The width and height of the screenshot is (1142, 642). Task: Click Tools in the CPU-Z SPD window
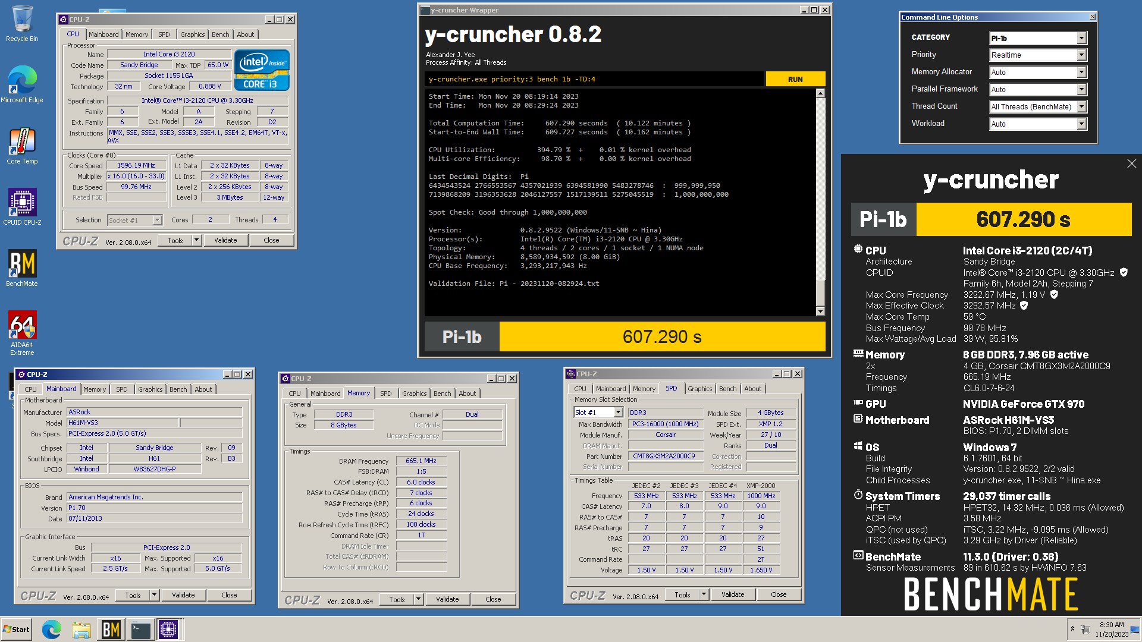click(682, 594)
